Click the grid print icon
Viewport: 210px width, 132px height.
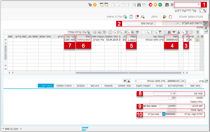(x=137, y=32)
